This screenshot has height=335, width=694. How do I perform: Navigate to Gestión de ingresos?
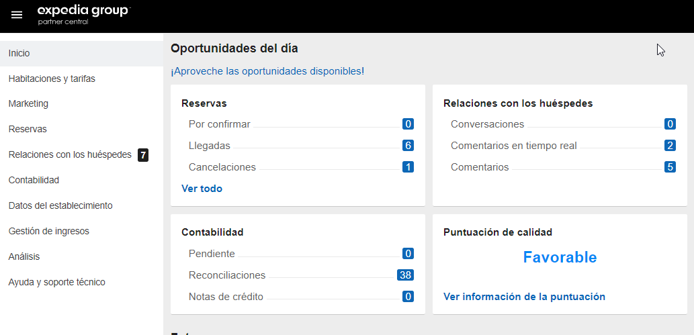coord(49,231)
